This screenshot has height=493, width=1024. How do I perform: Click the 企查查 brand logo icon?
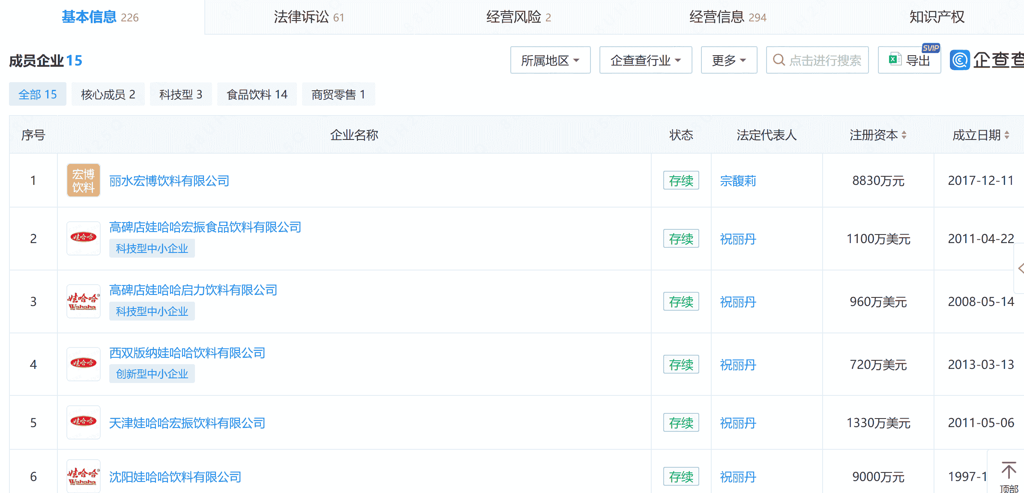tap(960, 60)
